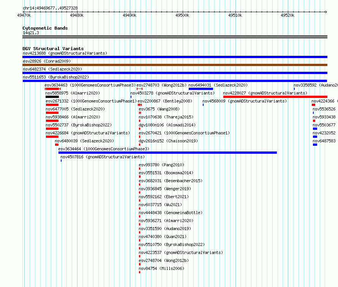Viewport: 338px width, 287px height.
Task: Open the long esv3634464 blue bar
Action: point(167,153)
